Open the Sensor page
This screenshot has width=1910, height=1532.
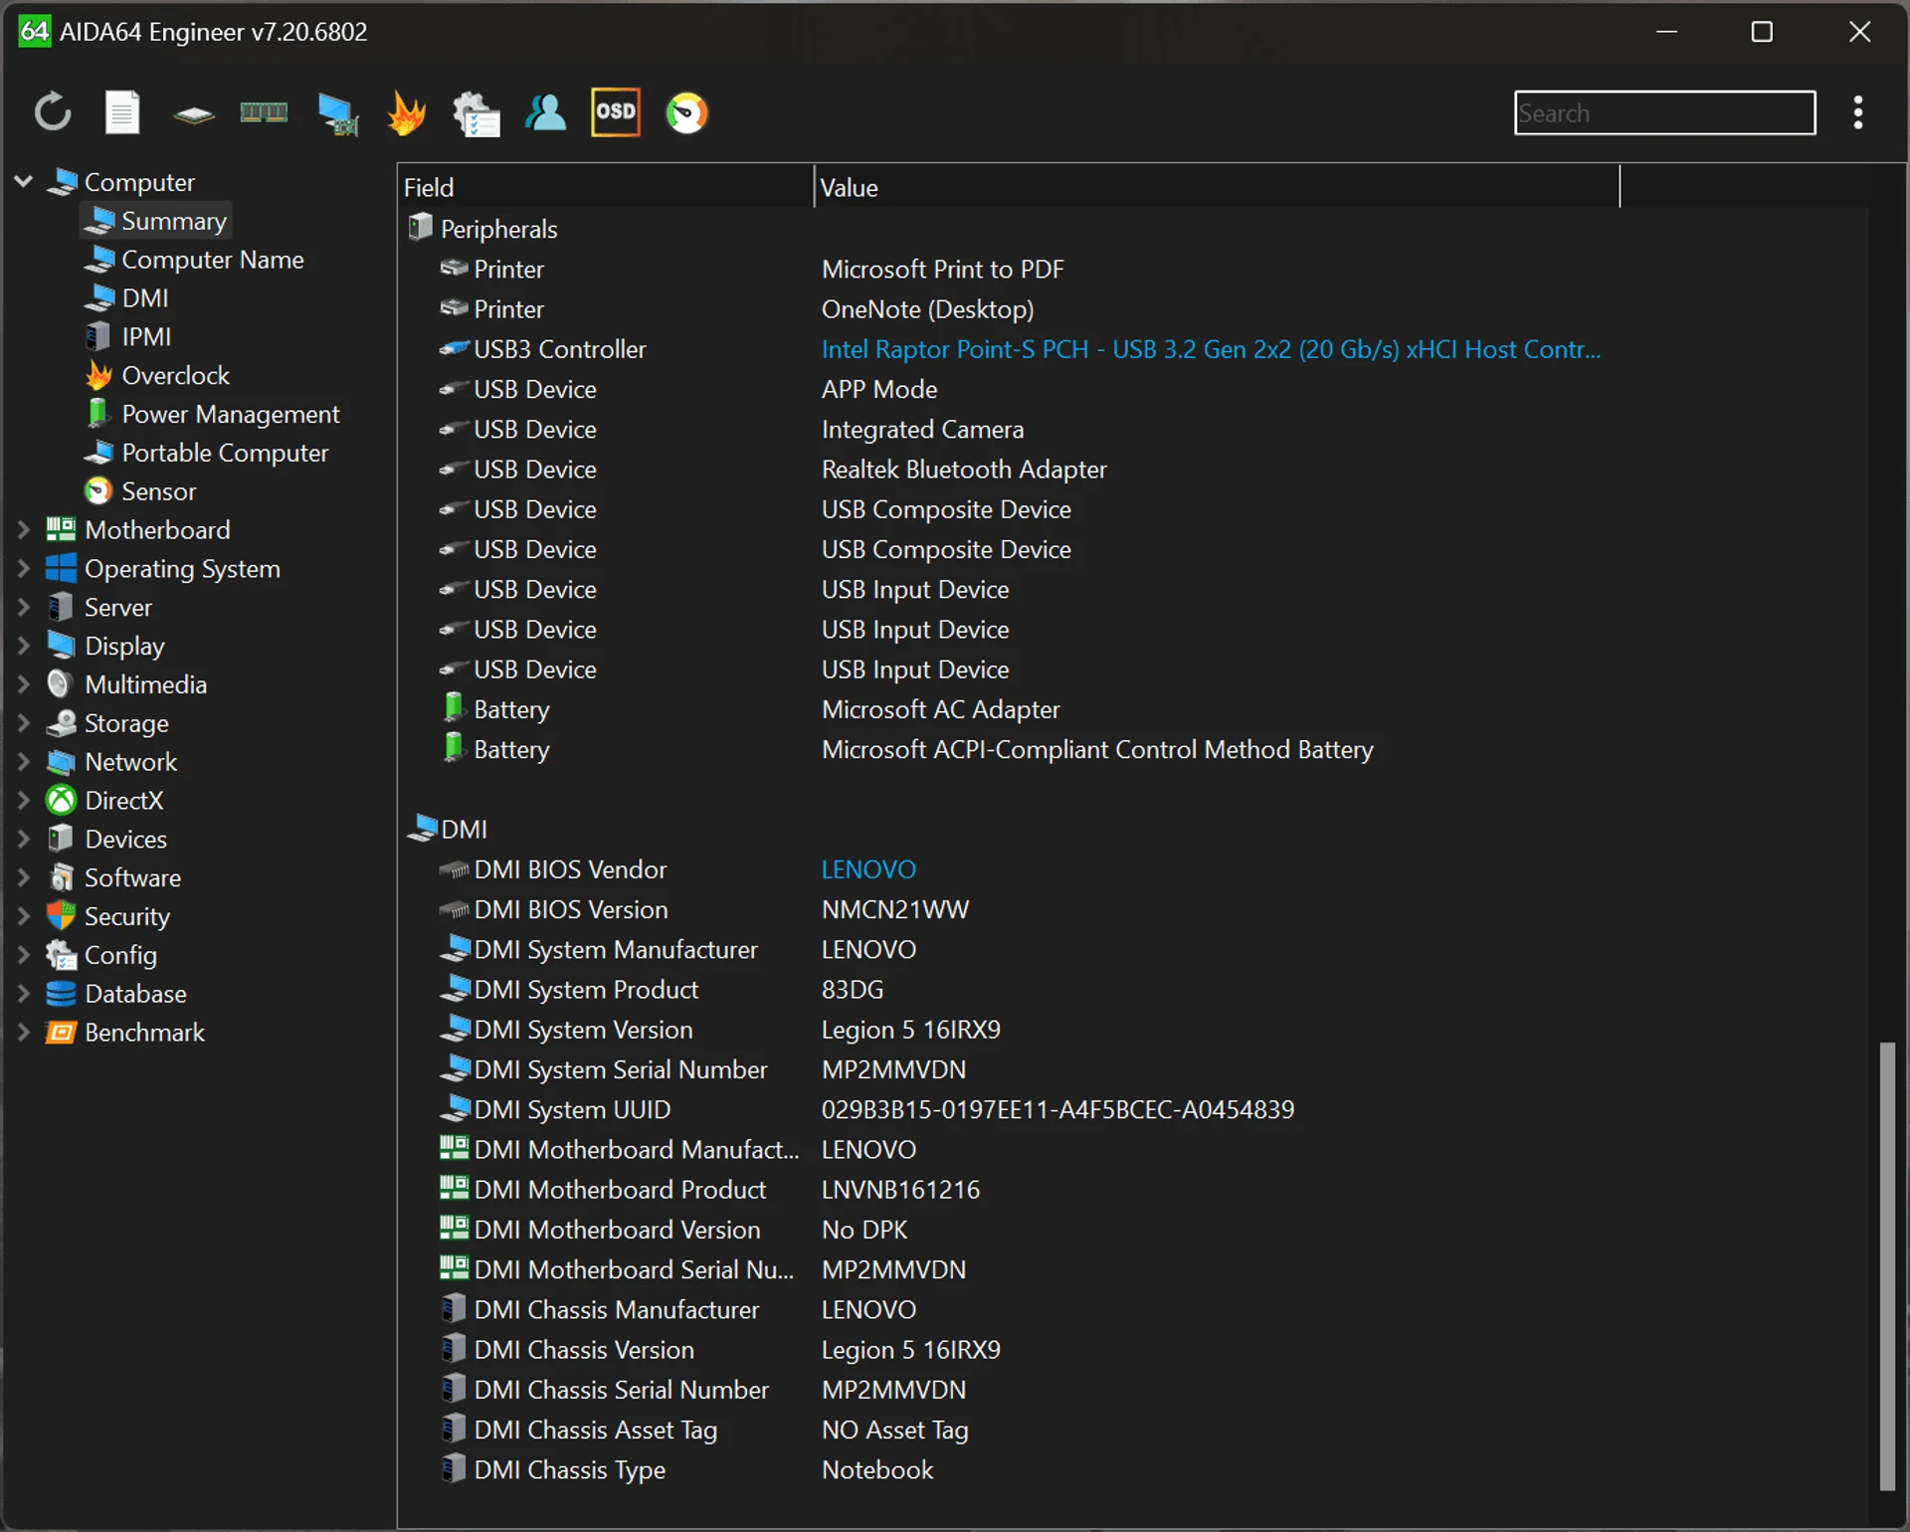[x=140, y=491]
